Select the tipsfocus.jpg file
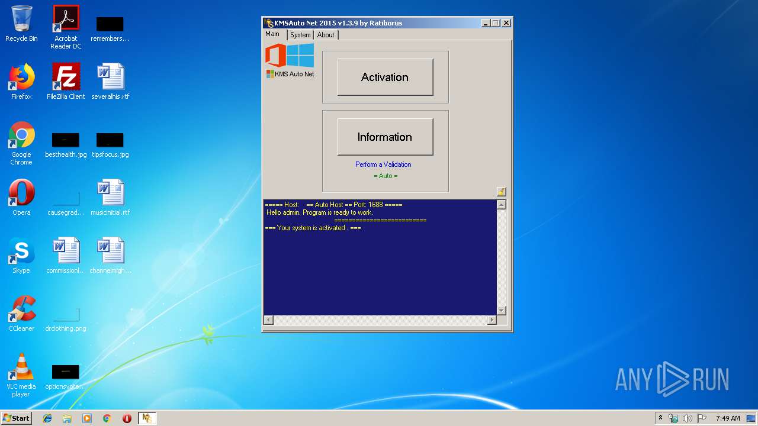This screenshot has height=426, width=758. point(110,145)
